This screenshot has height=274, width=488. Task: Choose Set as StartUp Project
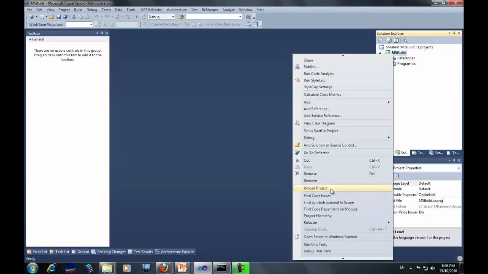(x=342, y=131)
